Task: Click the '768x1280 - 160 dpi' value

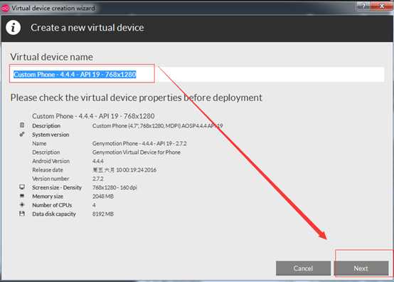Action: [x=115, y=187]
